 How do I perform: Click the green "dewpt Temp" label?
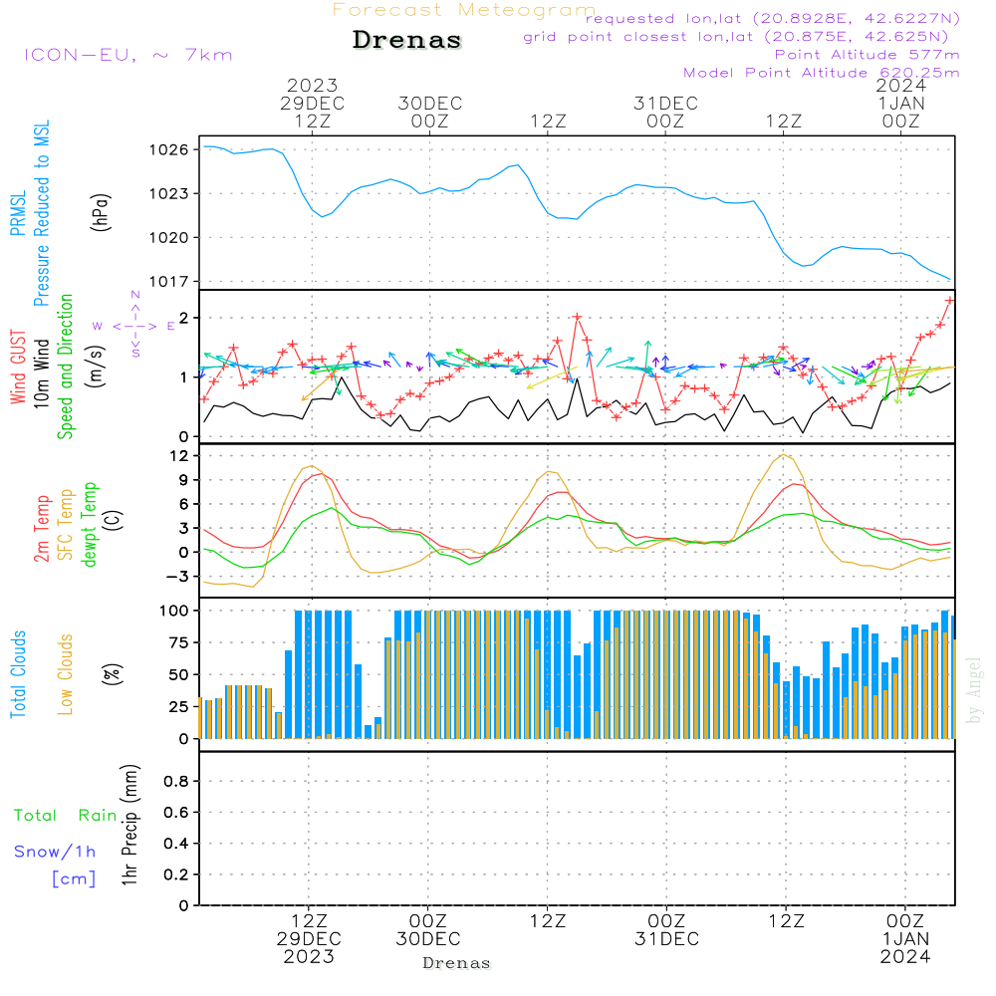click(x=89, y=524)
